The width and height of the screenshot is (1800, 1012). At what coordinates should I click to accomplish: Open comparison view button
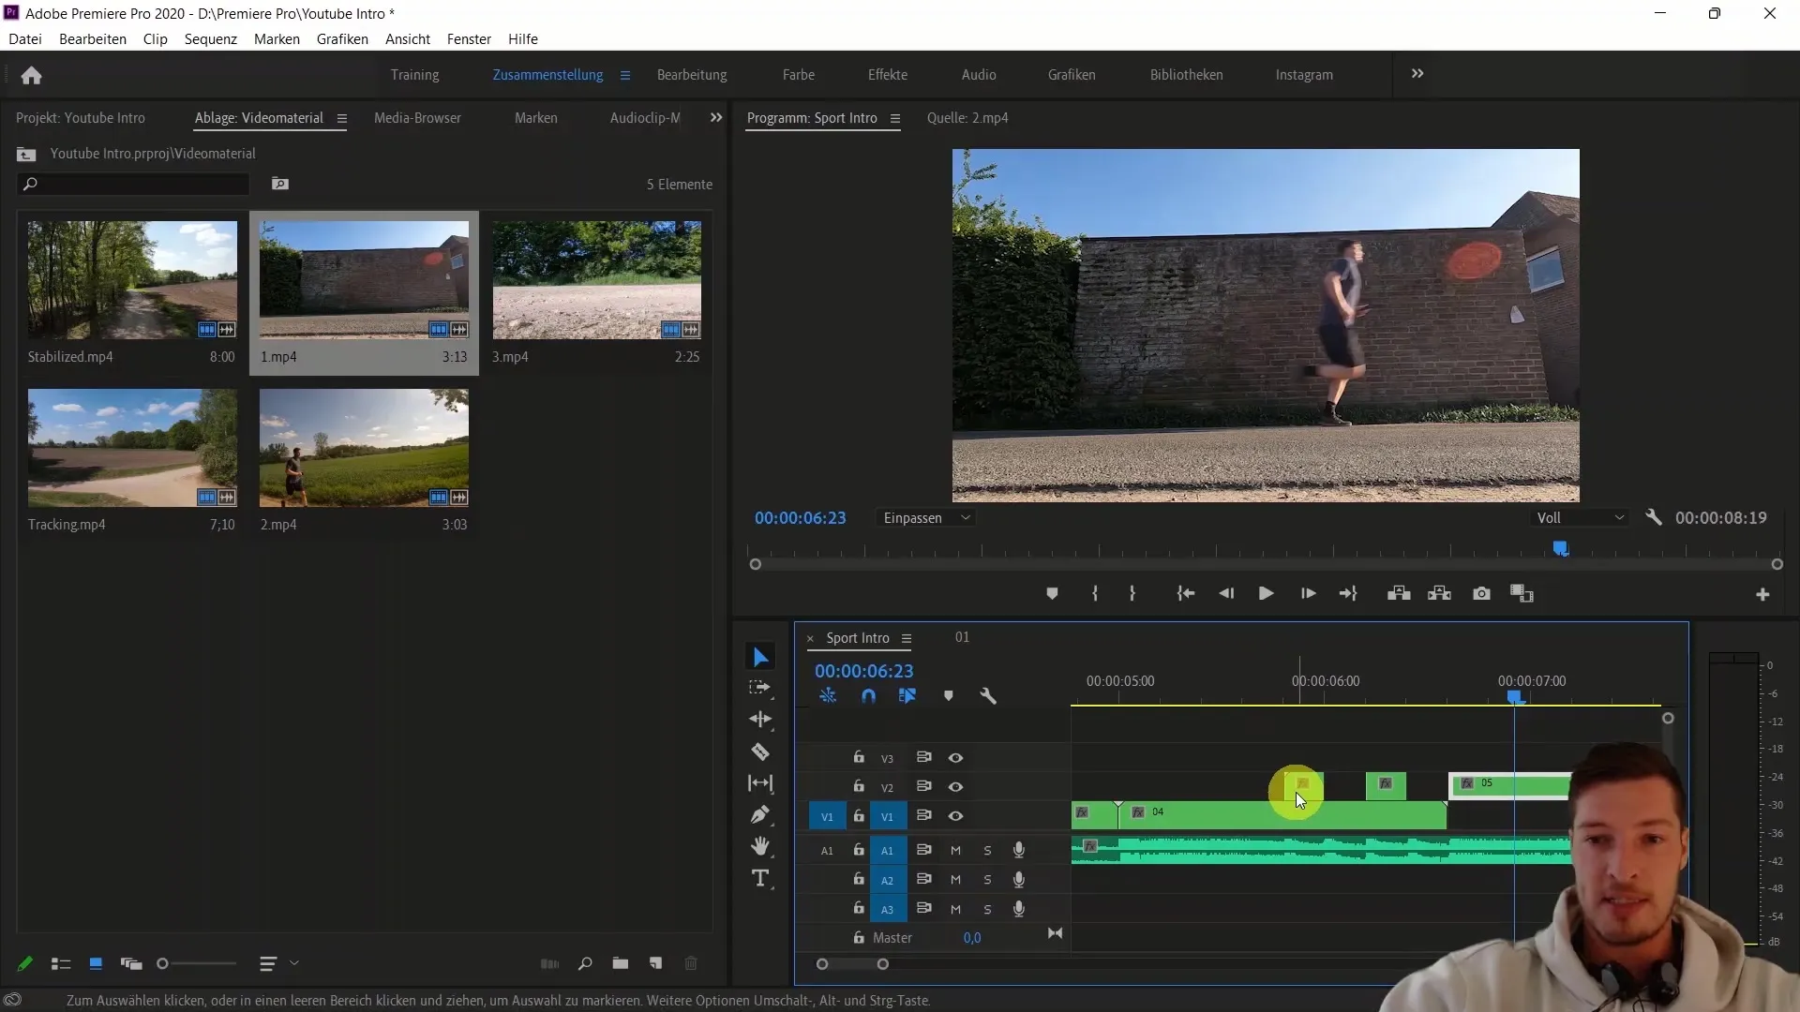pyautogui.click(x=1522, y=594)
